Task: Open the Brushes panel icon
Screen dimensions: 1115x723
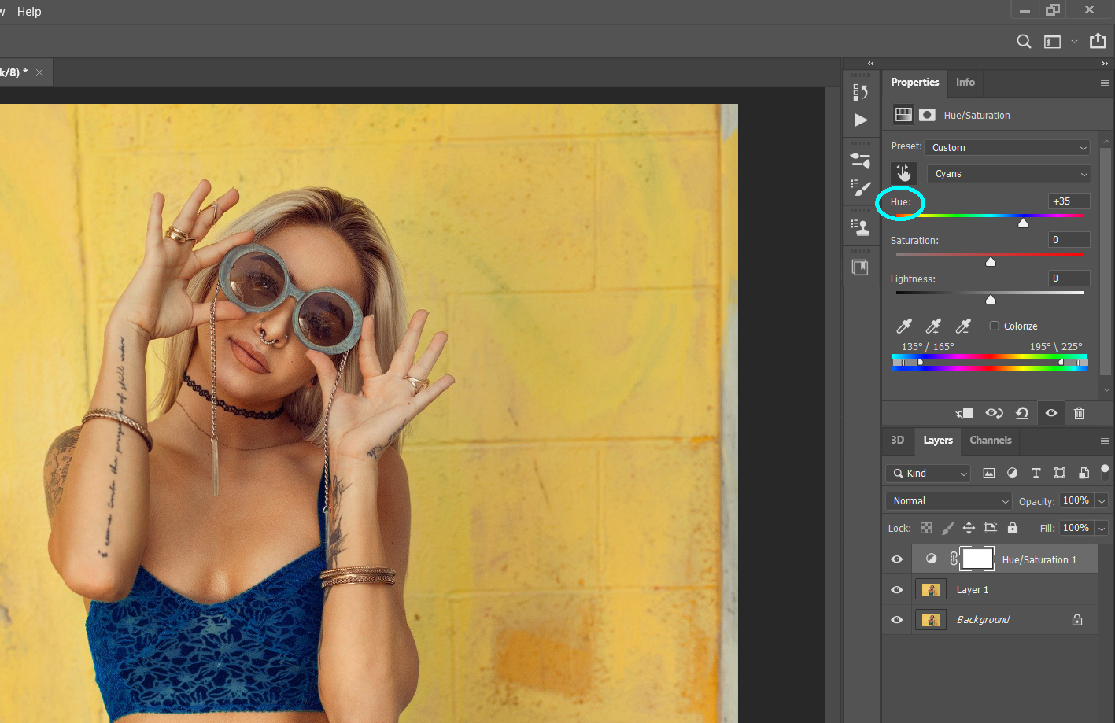Action: point(861,188)
